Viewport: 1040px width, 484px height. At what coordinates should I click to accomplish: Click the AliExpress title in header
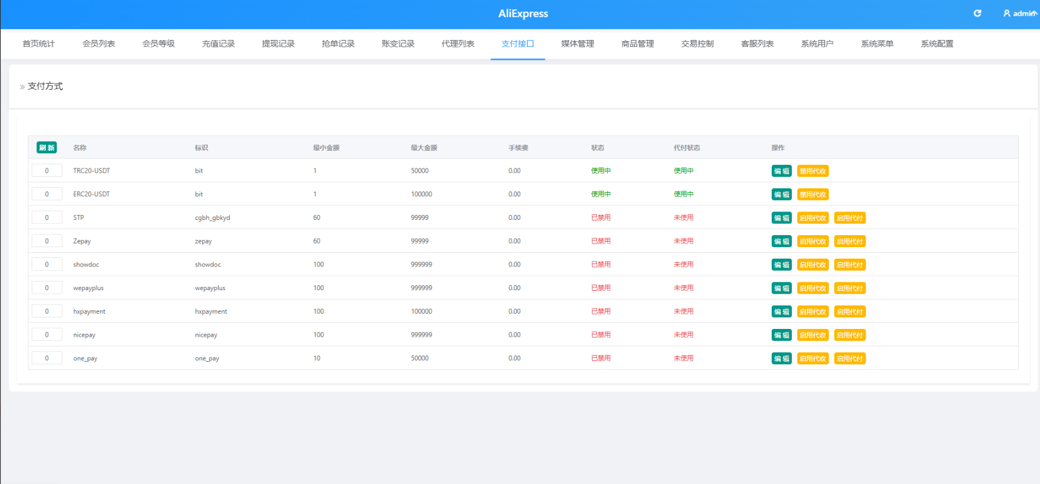(x=523, y=13)
